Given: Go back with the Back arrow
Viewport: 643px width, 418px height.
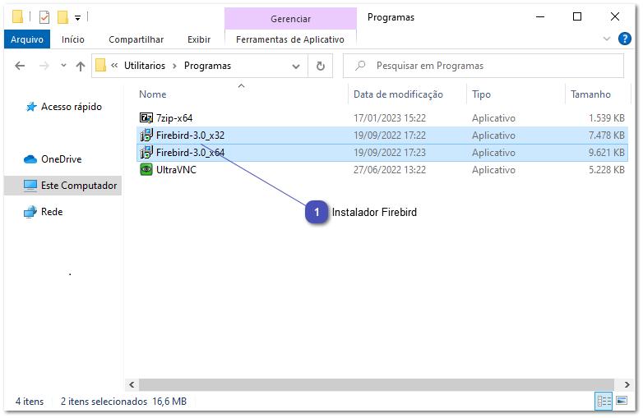Looking at the screenshot, I should click(x=20, y=66).
